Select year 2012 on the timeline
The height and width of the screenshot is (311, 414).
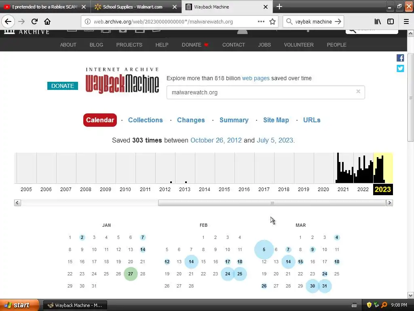(165, 190)
